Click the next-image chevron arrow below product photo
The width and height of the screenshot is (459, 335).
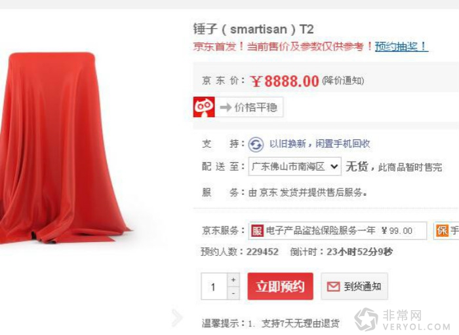tap(177, 317)
